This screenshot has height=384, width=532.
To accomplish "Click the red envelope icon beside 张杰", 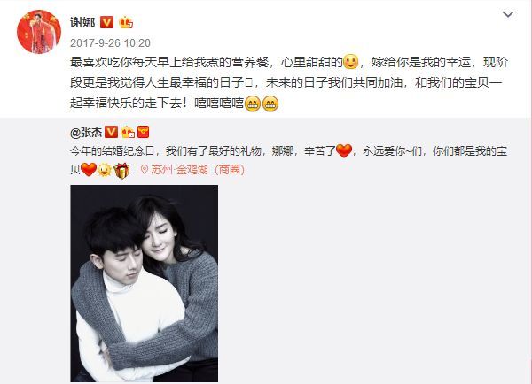I will click(x=143, y=132).
